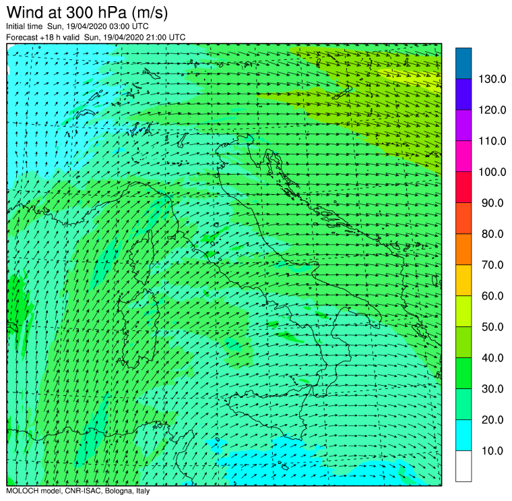
Task: Pick the orange-red colorbar segment between 80 and 90
Action: [463, 218]
